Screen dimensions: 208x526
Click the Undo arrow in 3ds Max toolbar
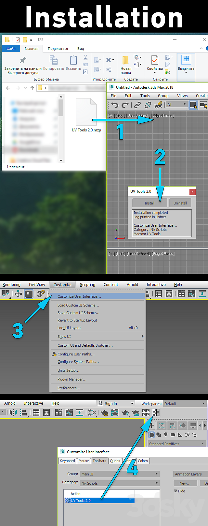(114, 105)
